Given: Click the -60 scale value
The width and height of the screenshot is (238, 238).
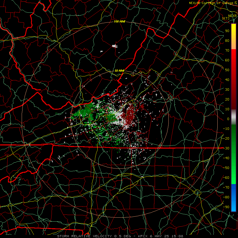Looking at the screenshot, I should coord(226,178).
